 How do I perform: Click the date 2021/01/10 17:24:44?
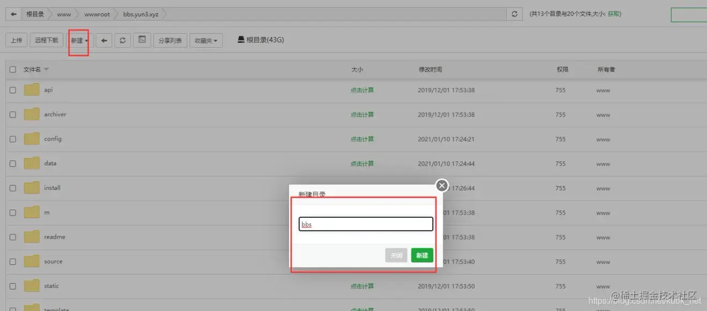click(446, 164)
